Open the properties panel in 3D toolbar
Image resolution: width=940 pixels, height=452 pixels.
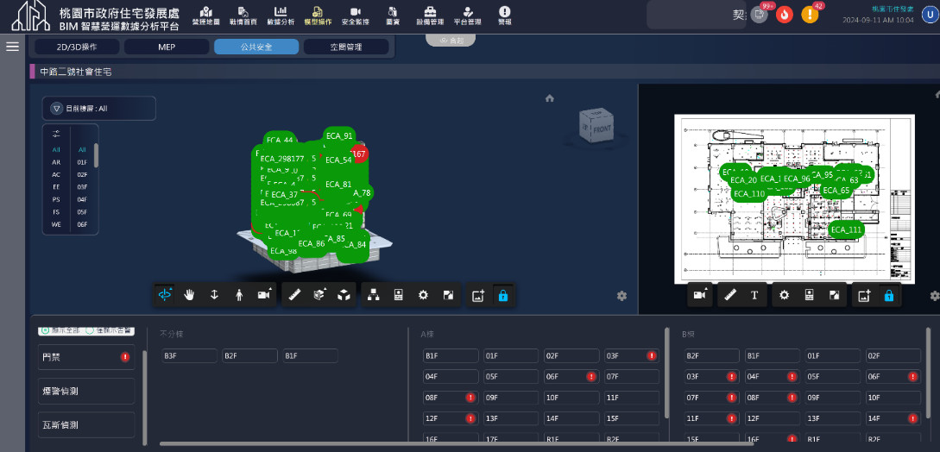pyautogui.click(x=398, y=295)
